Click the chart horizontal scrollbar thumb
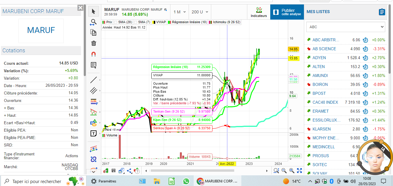Viewport: 393px width, 186px height. point(192,171)
